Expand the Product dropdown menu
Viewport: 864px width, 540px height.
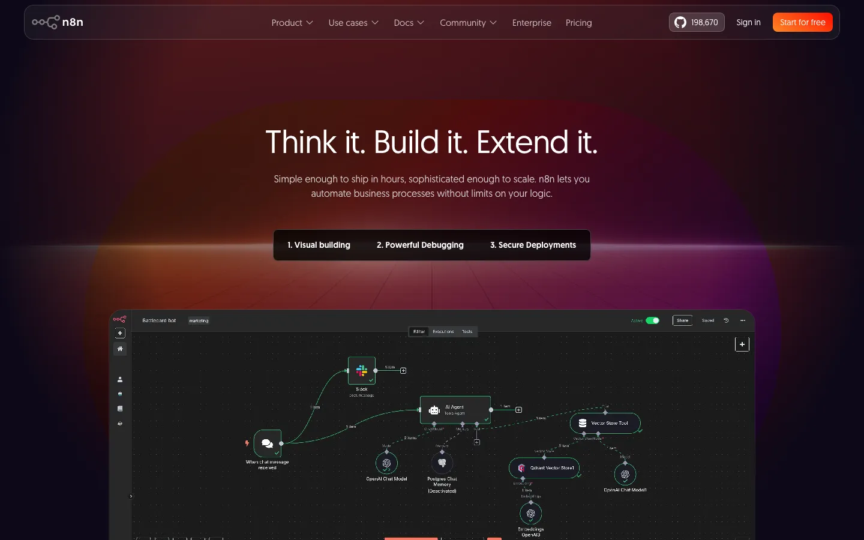pos(292,23)
